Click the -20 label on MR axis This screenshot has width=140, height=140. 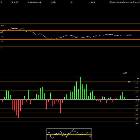137,106
